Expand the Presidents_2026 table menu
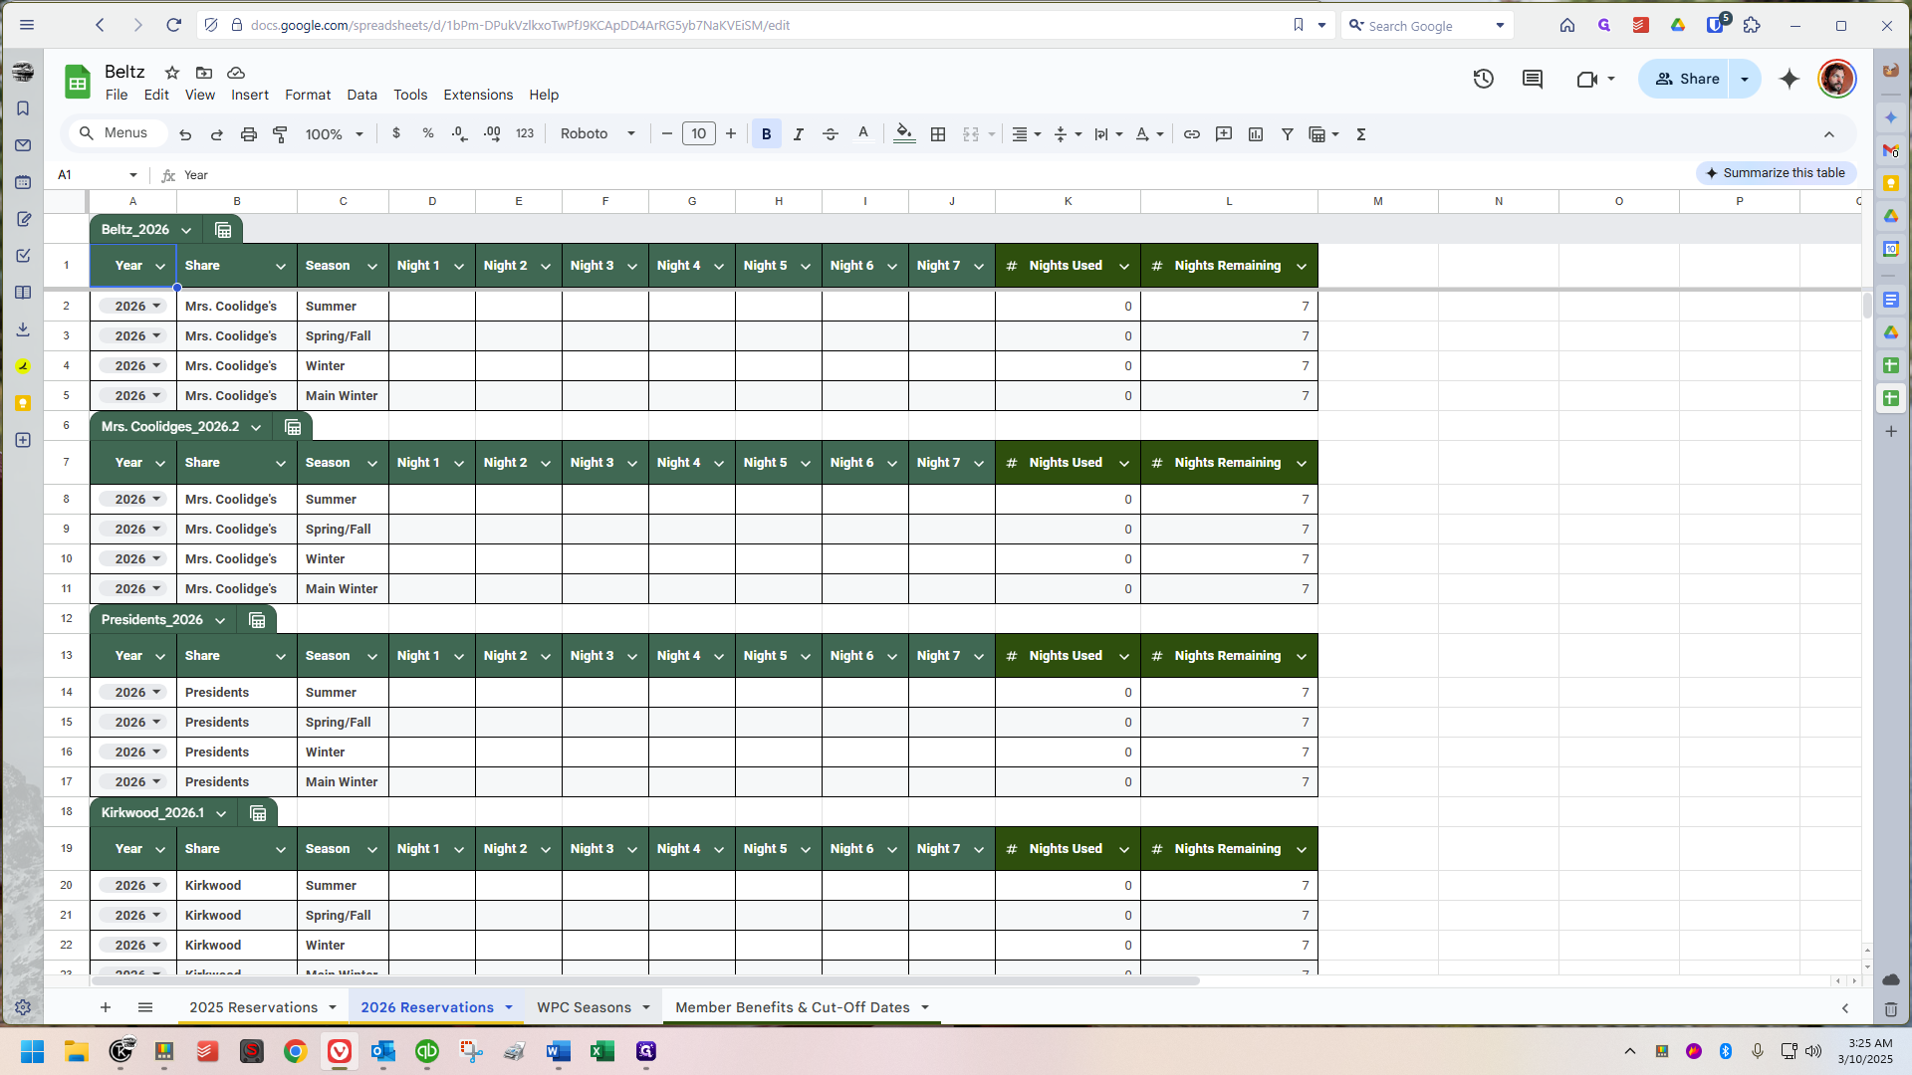The width and height of the screenshot is (1912, 1075). pyautogui.click(x=220, y=620)
